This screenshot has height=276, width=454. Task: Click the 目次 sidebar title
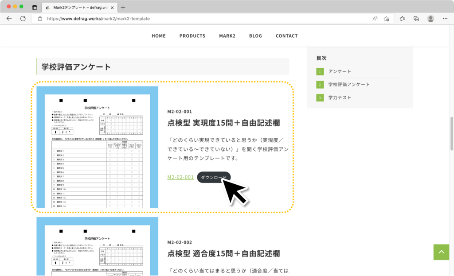coord(321,58)
